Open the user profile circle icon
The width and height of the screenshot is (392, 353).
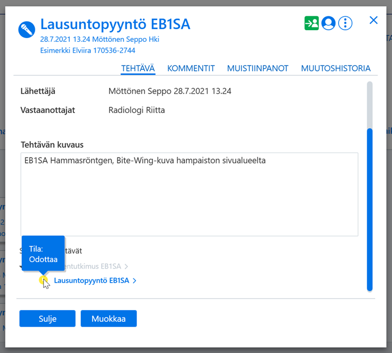pos(328,23)
